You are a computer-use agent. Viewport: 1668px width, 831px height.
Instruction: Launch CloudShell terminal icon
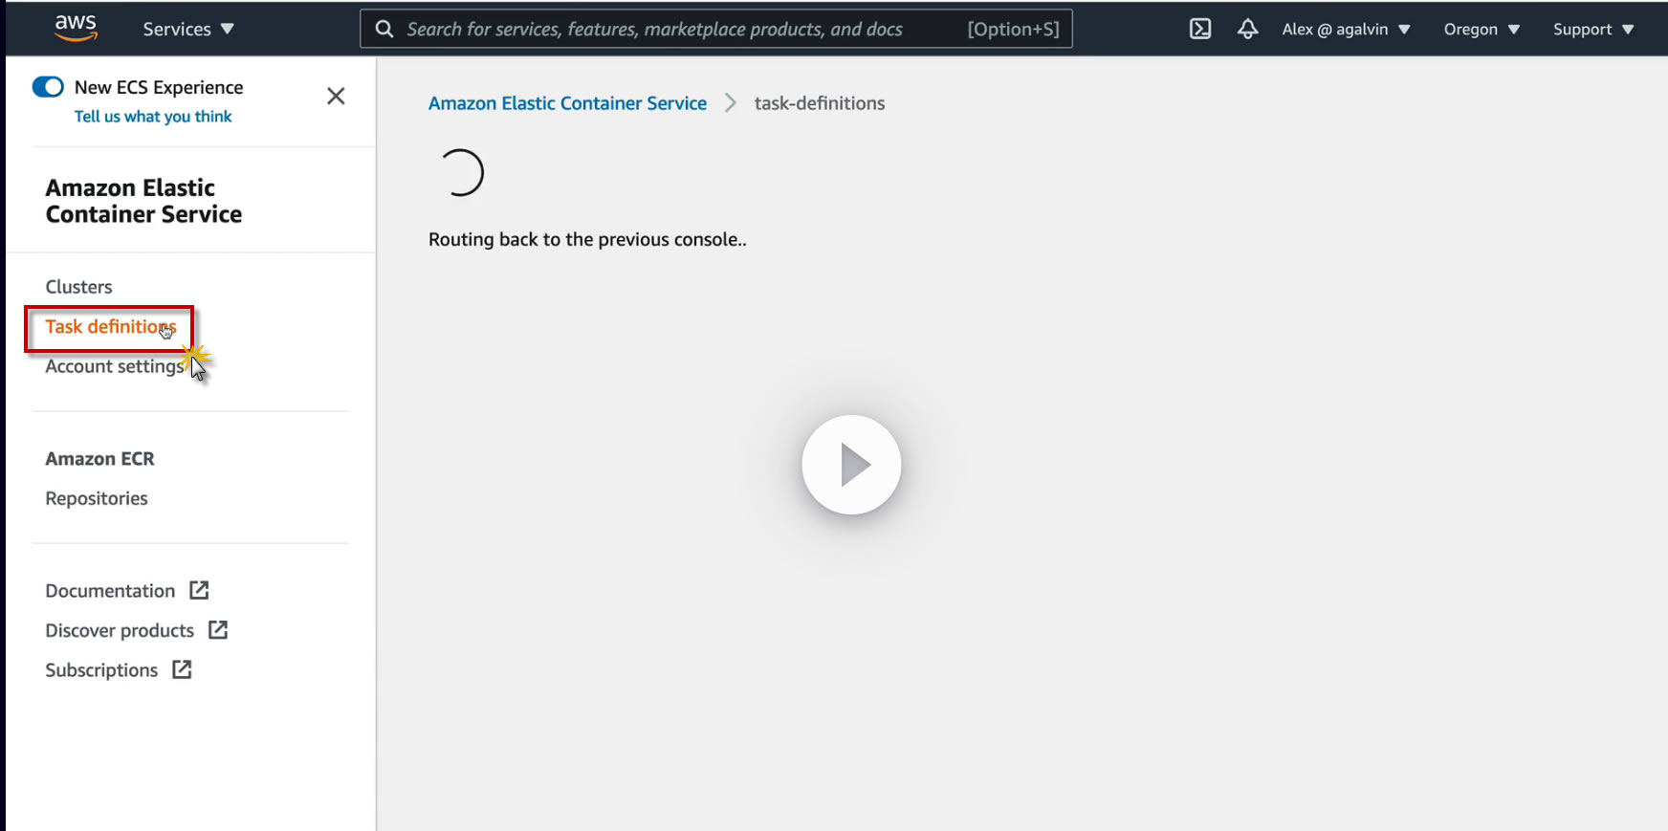click(x=1200, y=29)
